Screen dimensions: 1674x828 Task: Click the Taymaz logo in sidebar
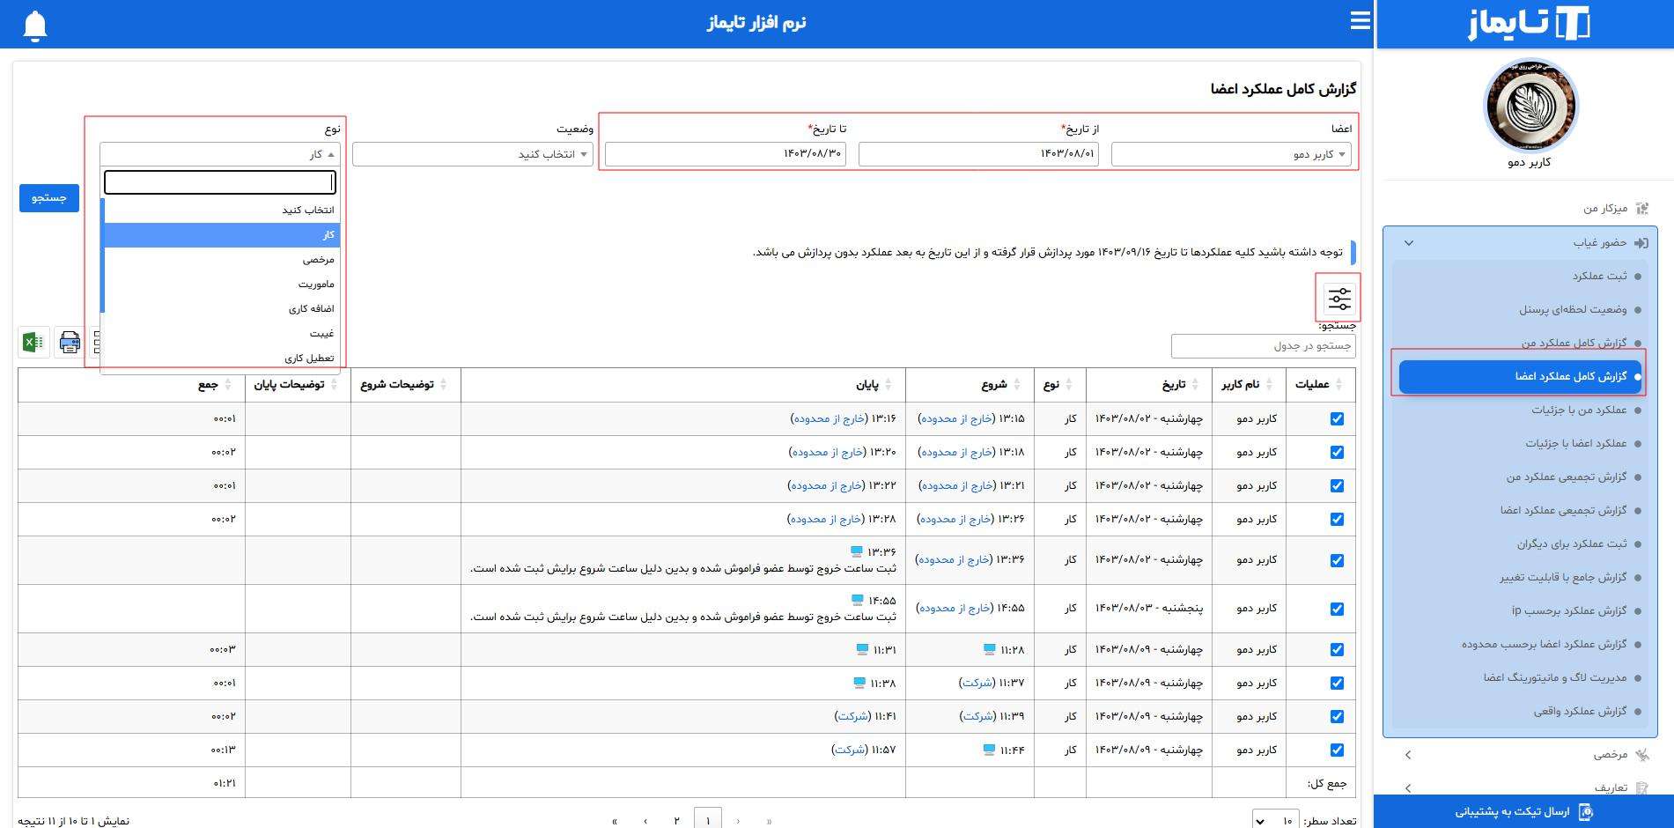tap(1529, 24)
